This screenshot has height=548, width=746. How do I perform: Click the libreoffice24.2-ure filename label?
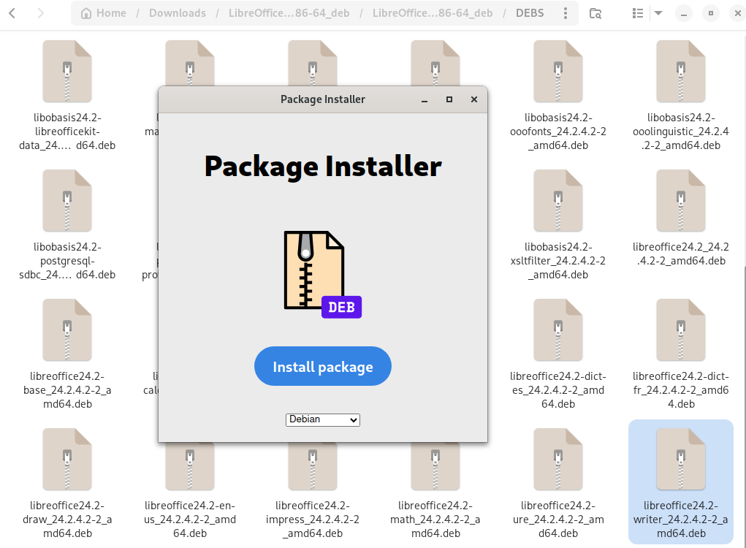pos(558,520)
